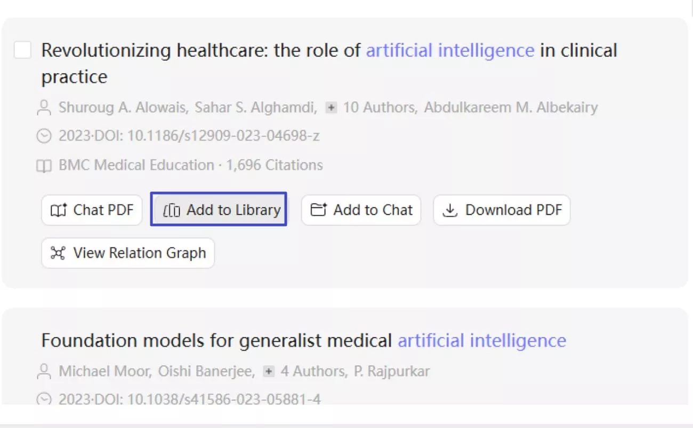Open View Relation Graph
This screenshot has width=693, height=428.
(x=128, y=253)
